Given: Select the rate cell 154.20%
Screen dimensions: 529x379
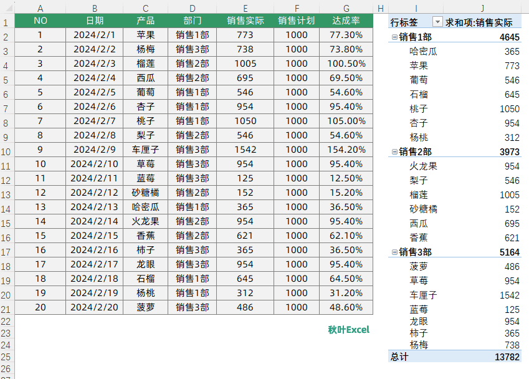Looking at the screenshot, I should (x=346, y=150).
